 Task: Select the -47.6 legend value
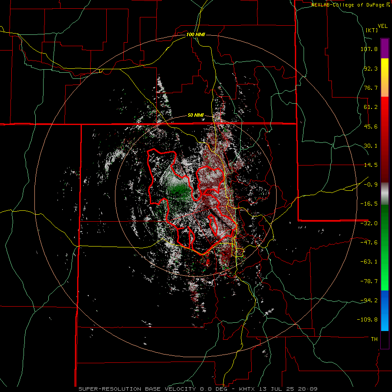pyautogui.click(x=369, y=243)
